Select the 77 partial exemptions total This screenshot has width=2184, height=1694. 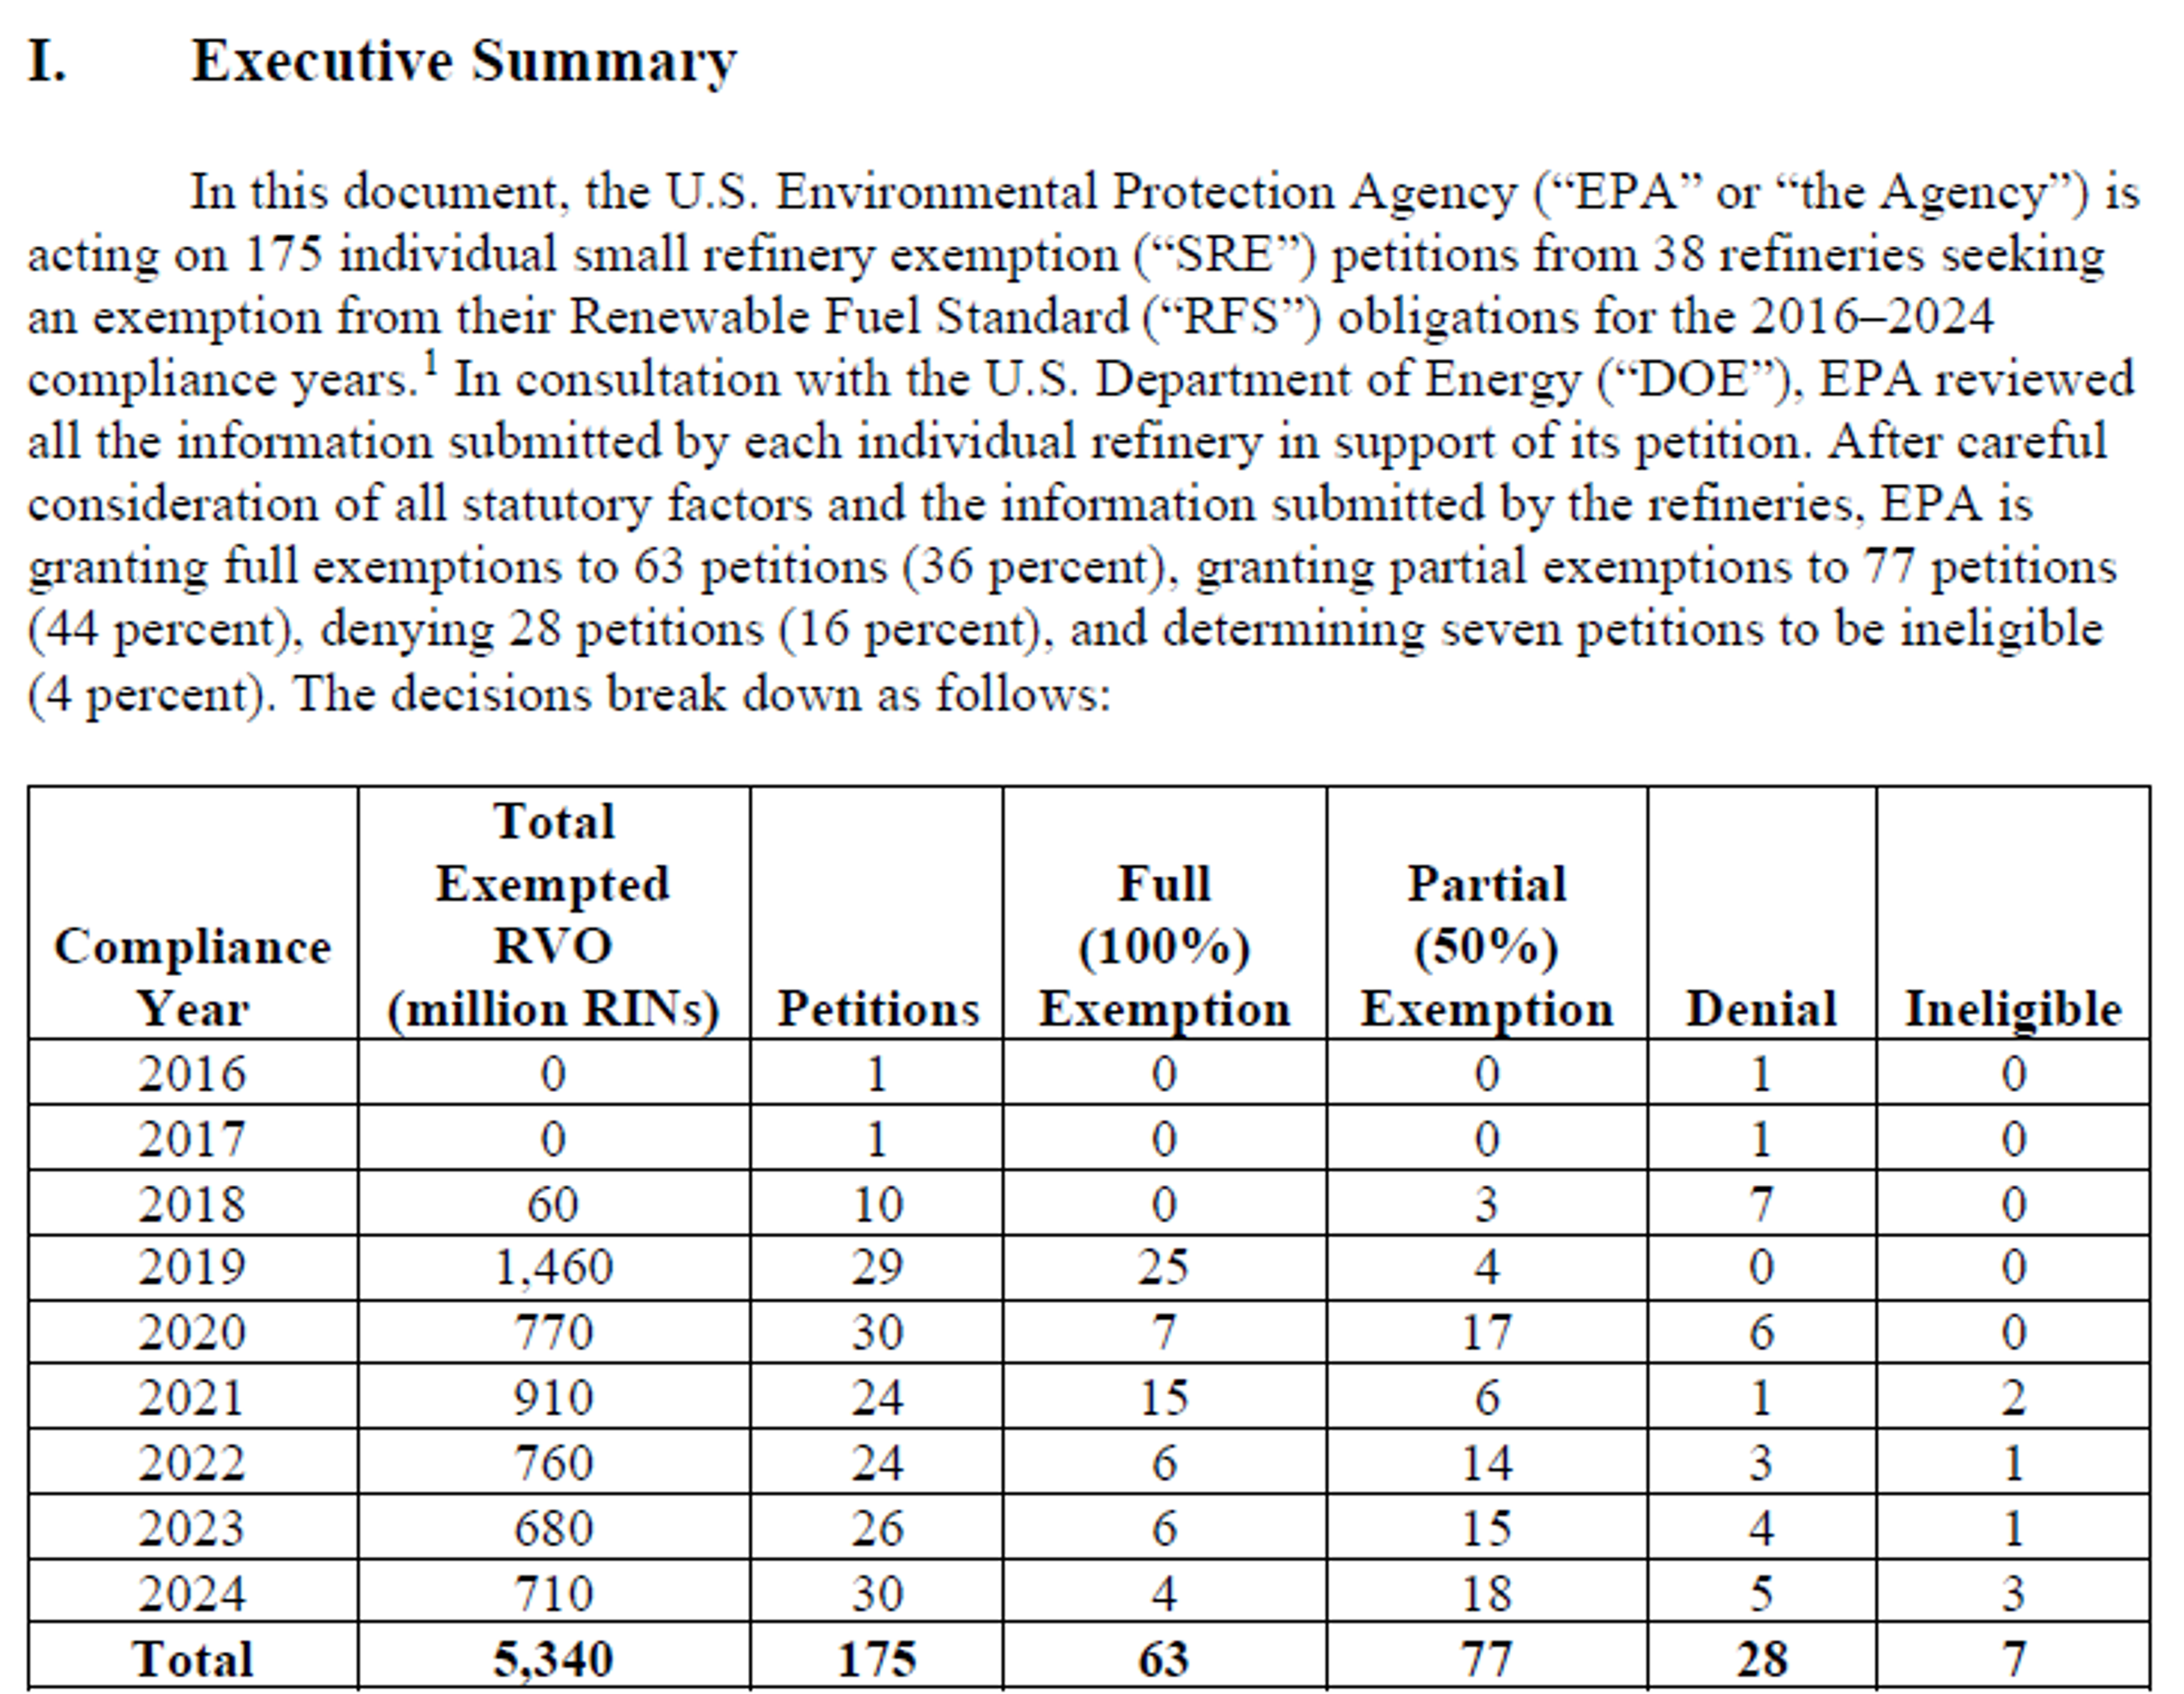click(x=1486, y=1659)
